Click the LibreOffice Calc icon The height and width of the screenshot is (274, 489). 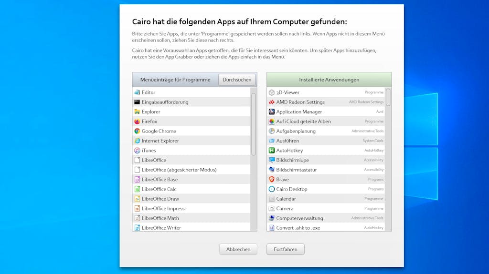137,189
